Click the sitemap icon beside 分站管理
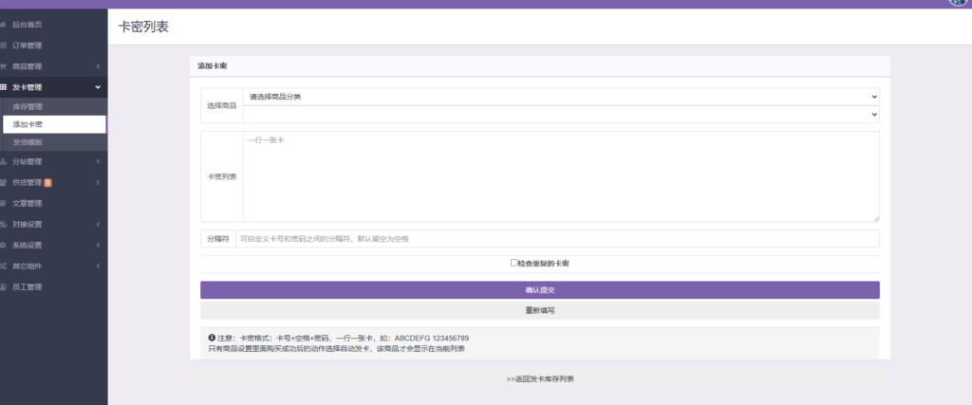 [3, 161]
